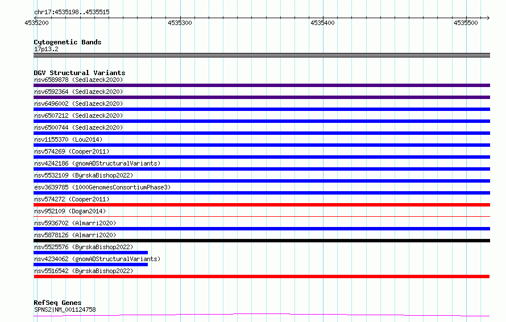The width and height of the screenshot is (506, 322).
Task: Click the nsv952109 (Dogan2014) label
Action: click(x=70, y=211)
